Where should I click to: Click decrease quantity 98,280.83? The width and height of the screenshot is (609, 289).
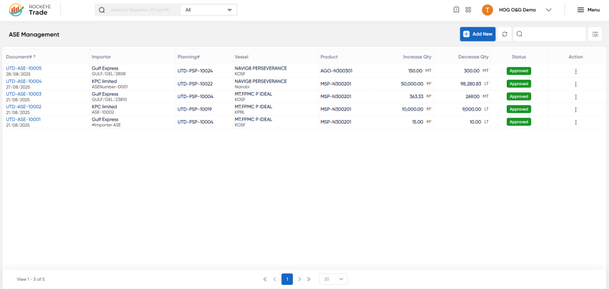click(471, 84)
